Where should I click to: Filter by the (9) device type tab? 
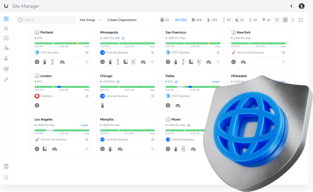click(227, 20)
